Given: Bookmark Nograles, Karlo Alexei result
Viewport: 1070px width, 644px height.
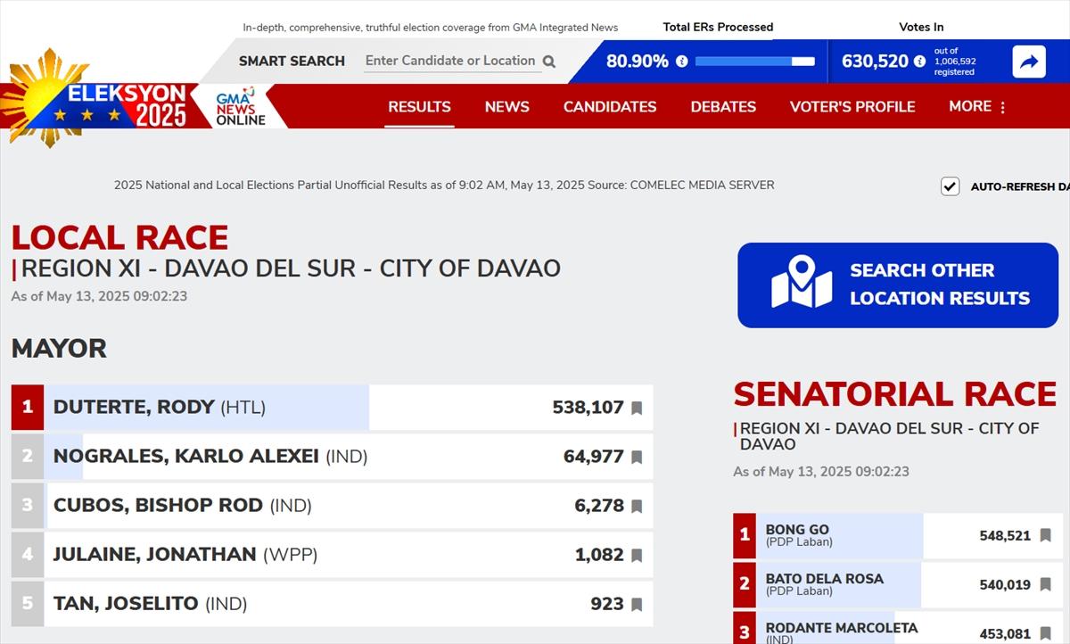Looking at the screenshot, I should click(637, 458).
